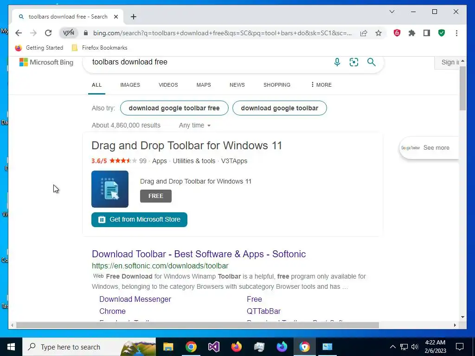Screen dimensions: 475x356
Task: Submit search with magnifier icon
Action: click(372, 62)
